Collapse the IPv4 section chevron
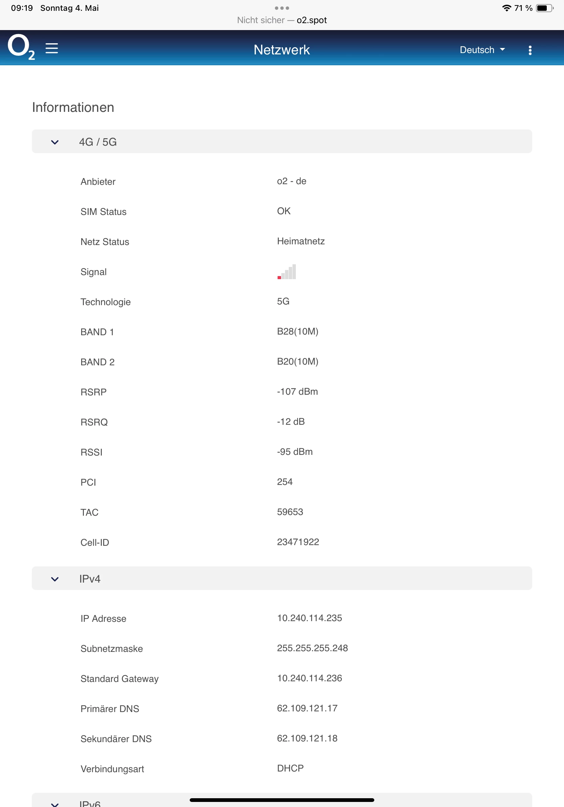Image resolution: width=564 pixels, height=807 pixels. click(55, 579)
